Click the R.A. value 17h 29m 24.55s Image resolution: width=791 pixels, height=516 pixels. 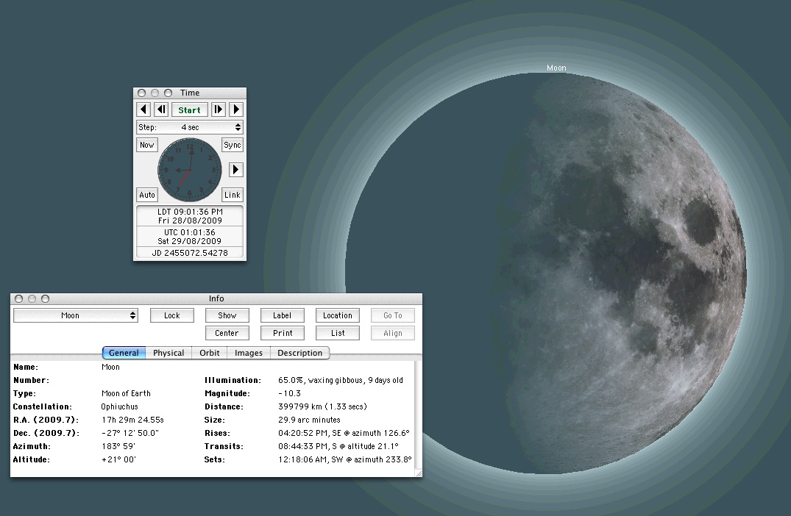[132, 420]
